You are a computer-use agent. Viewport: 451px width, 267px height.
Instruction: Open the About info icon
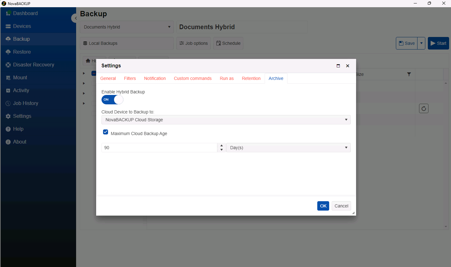(x=8, y=142)
